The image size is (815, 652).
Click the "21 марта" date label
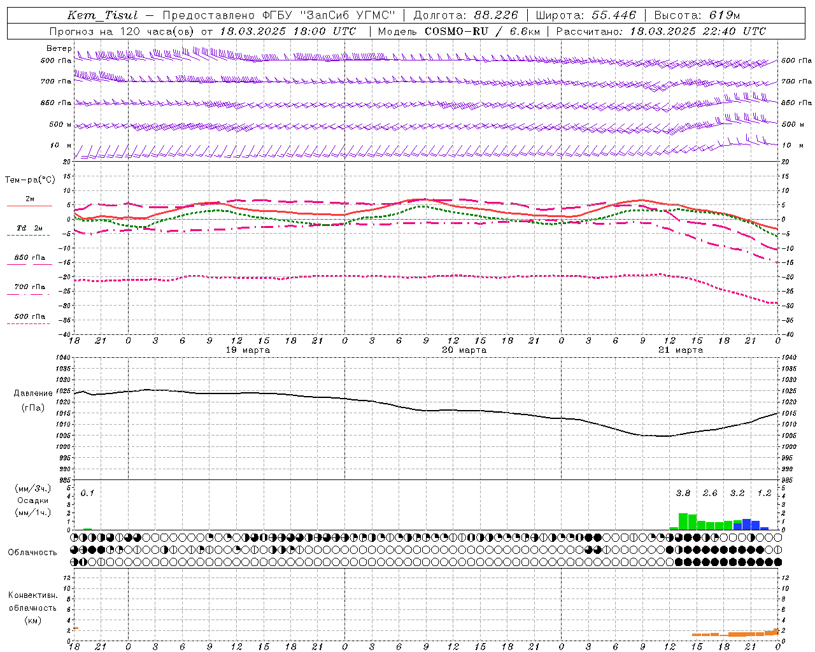click(681, 350)
